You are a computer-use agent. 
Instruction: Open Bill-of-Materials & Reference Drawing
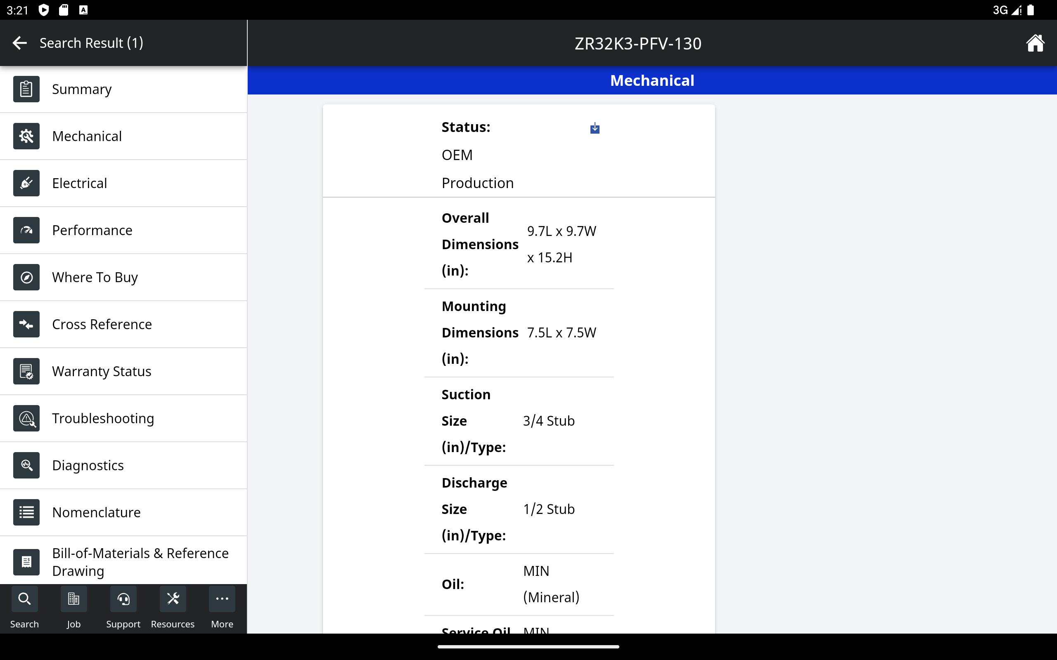[x=140, y=562]
